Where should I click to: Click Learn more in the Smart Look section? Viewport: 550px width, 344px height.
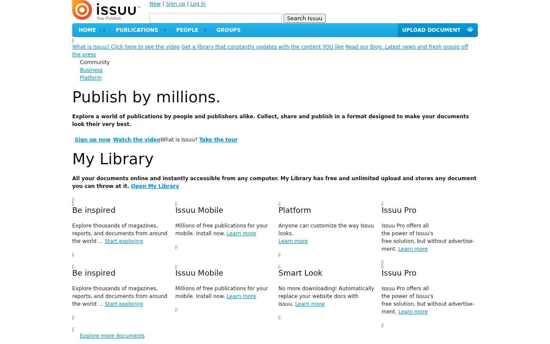[x=310, y=304]
